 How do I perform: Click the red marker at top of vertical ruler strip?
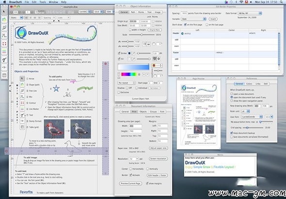pyautogui.click(x=105, y=64)
